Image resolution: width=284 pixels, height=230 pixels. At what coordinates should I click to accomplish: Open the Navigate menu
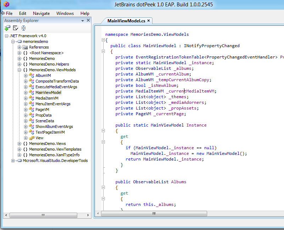(x=41, y=13)
